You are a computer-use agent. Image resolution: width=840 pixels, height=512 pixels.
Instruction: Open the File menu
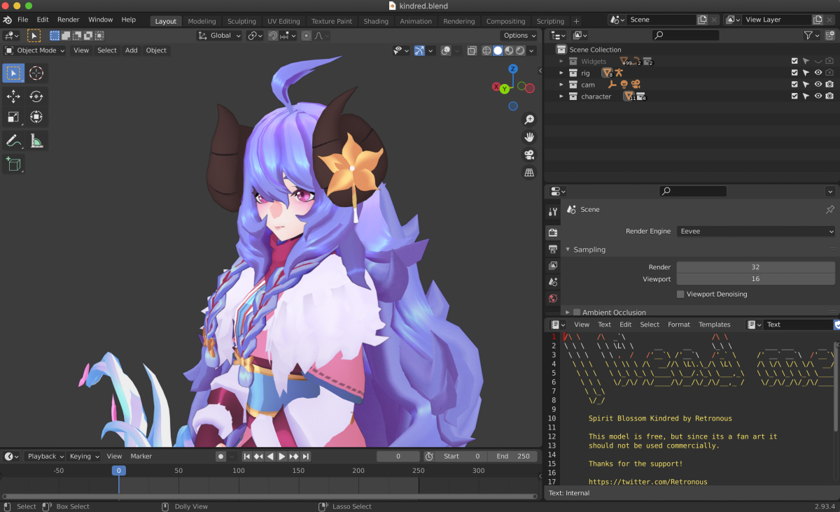pyautogui.click(x=23, y=20)
